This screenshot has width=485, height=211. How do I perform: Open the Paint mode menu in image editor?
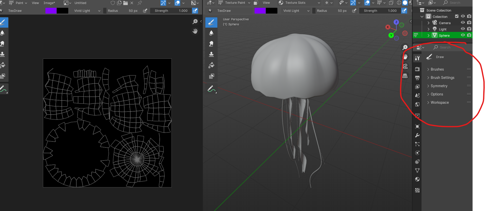(18, 3)
